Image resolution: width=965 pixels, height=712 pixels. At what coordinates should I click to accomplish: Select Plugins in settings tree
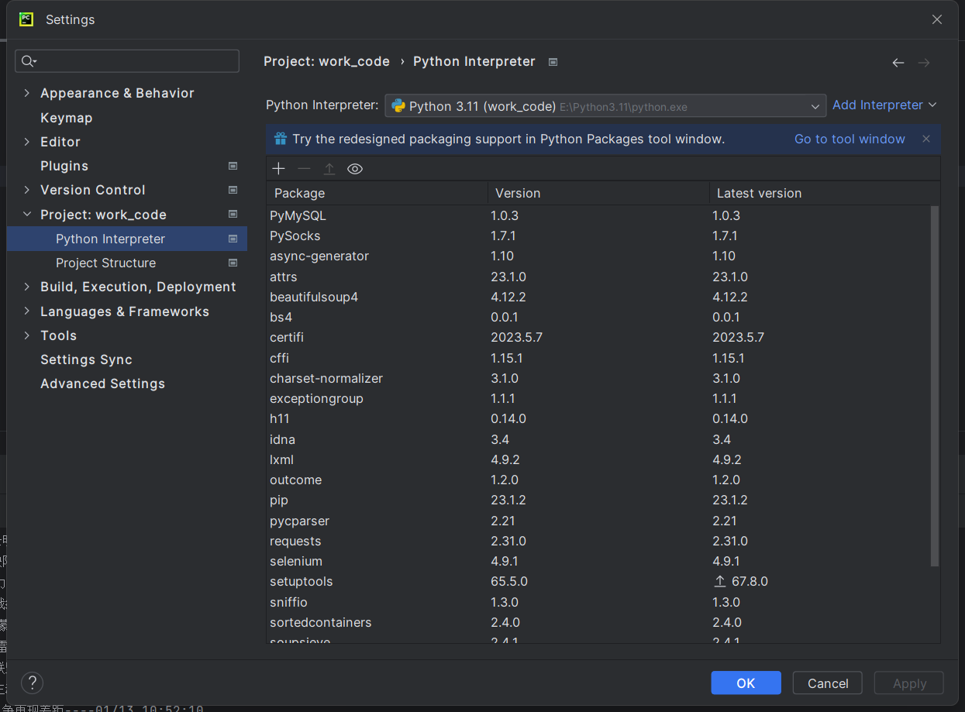pyautogui.click(x=64, y=166)
